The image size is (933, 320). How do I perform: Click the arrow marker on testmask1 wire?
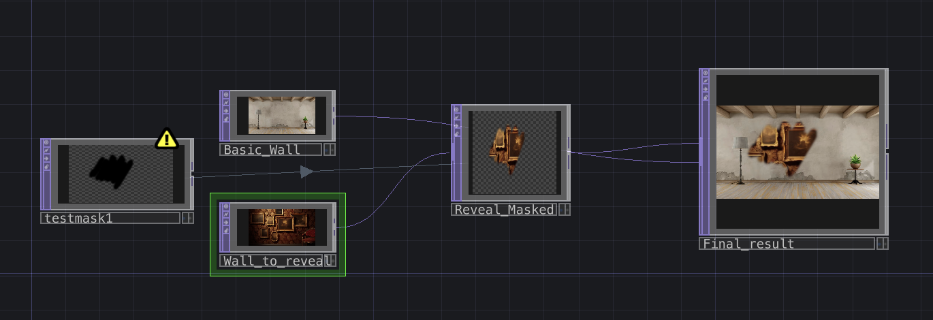point(306,172)
